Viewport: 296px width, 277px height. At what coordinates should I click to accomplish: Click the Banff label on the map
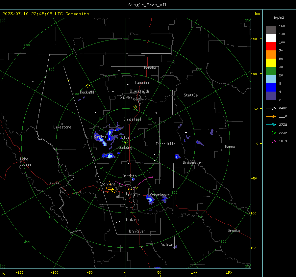click(x=54, y=183)
